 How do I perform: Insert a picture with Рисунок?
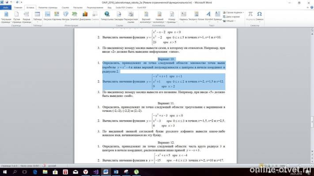47,16
